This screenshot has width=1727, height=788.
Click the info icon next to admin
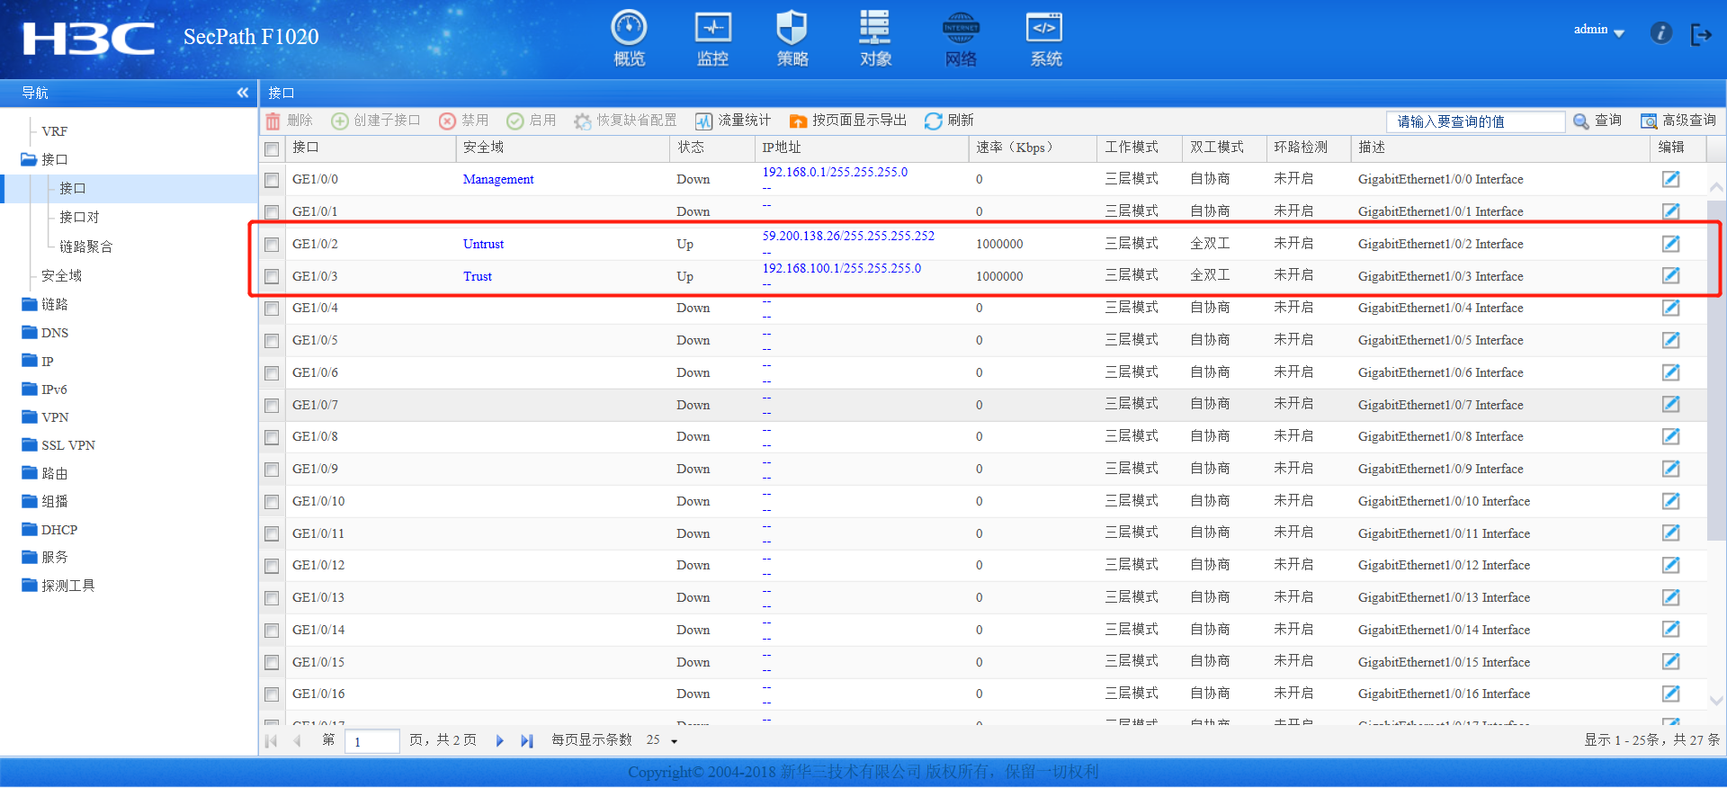pyautogui.click(x=1660, y=33)
